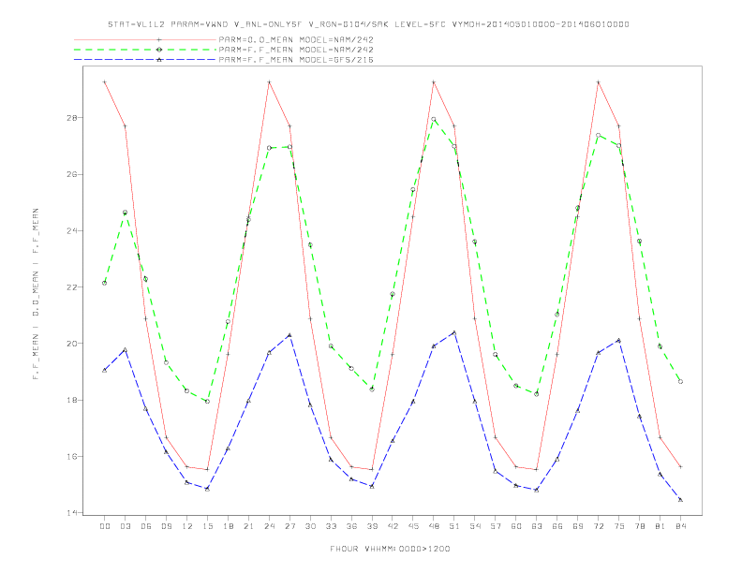Click x-axis tick label 51
The height and width of the screenshot is (573, 742).
(454, 526)
